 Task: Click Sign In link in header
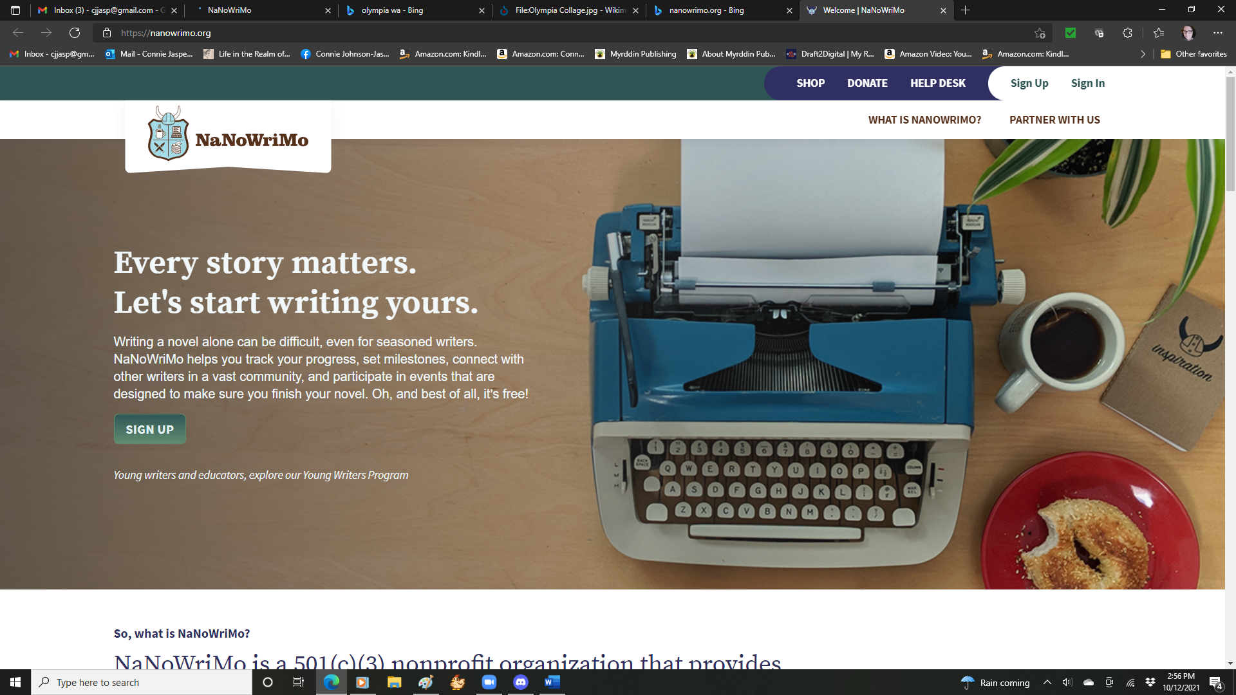(x=1087, y=83)
